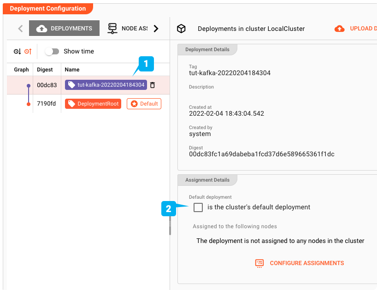377x290 pixels.
Task: Select the tut-kafka-20220204184304 tag
Action: tap(106, 85)
